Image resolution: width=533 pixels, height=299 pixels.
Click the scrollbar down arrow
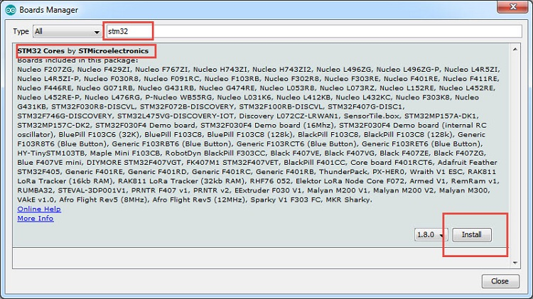pos(515,263)
